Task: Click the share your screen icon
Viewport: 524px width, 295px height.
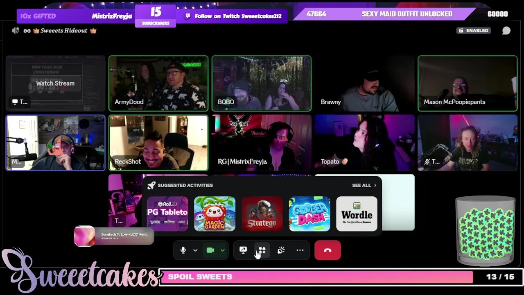Action: [243, 250]
